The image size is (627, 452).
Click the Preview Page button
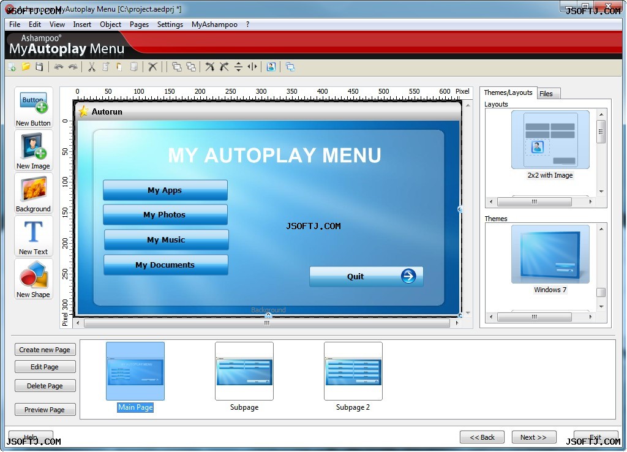[x=45, y=410]
